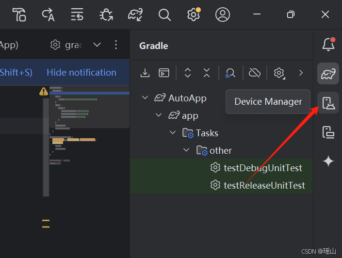This screenshot has height=258, width=342.
Task: Select the app module label
Action: (190, 116)
